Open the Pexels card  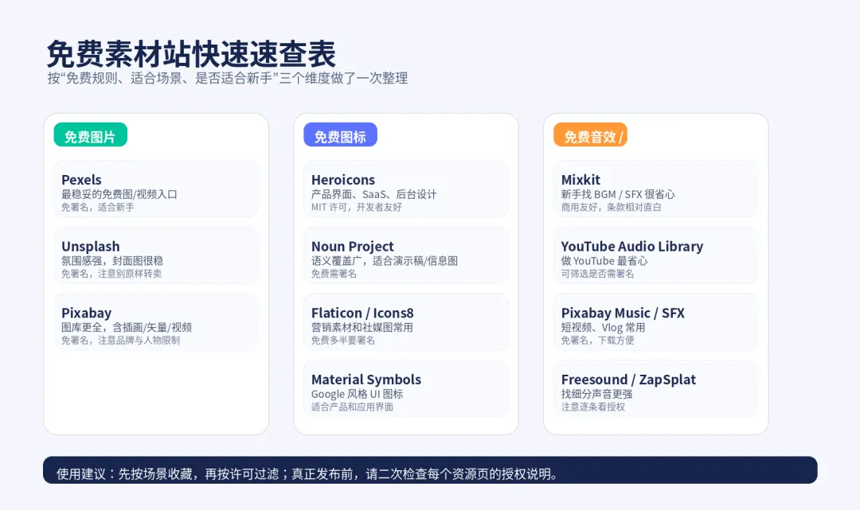tap(156, 189)
